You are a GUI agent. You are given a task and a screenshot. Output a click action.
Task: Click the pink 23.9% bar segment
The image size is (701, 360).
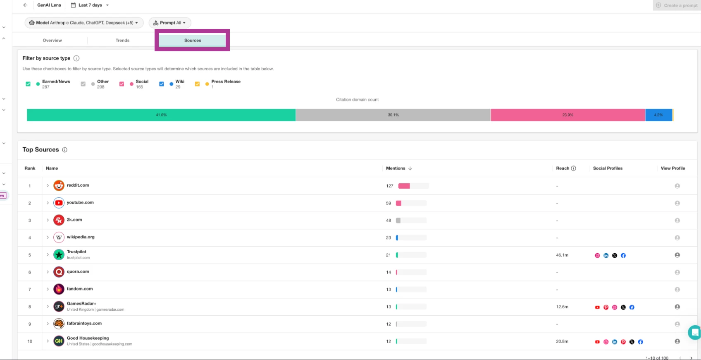coord(568,115)
